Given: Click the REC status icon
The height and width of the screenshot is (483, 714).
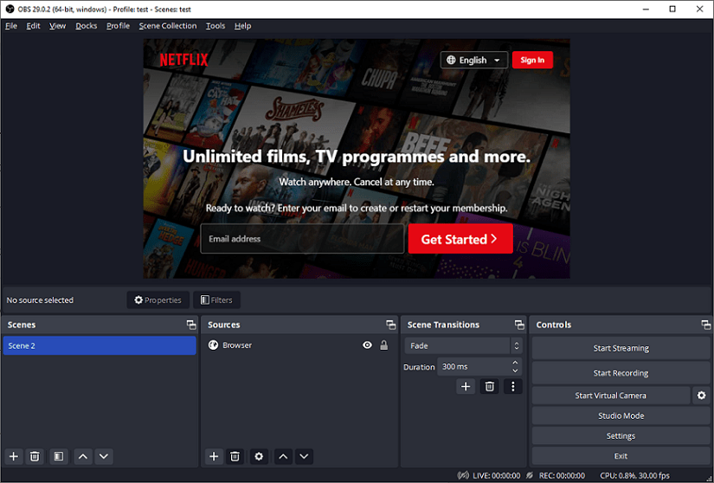Looking at the screenshot, I should click(530, 475).
